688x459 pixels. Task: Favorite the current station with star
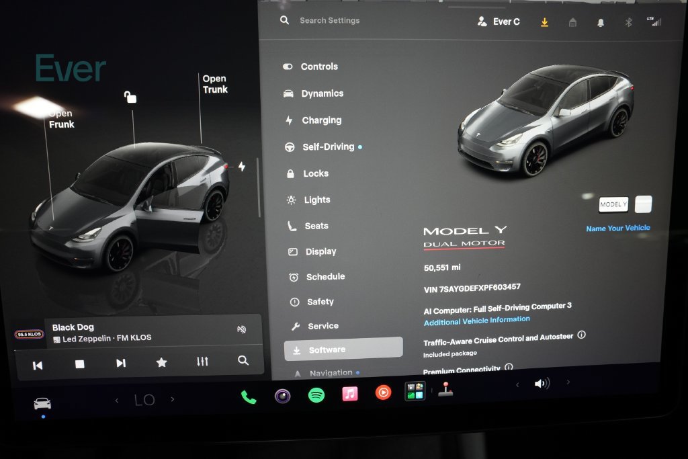[x=161, y=362]
